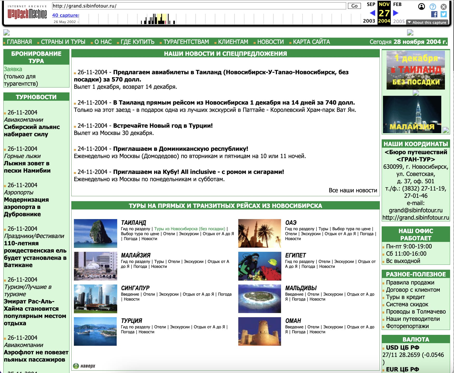Open 'Наши путеводители' link
The width and height of the screenshot is (454, 373).
(x=413, y=319)
